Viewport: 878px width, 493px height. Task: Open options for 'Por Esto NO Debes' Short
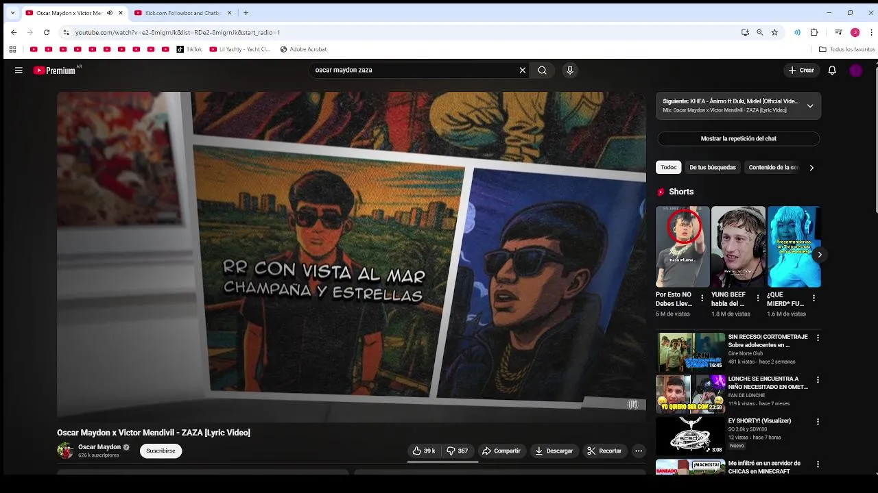pyautogui.click(x=702, y=298)
